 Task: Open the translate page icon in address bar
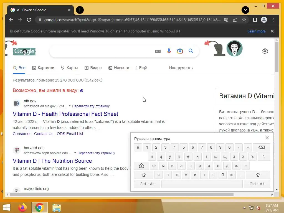226,20
